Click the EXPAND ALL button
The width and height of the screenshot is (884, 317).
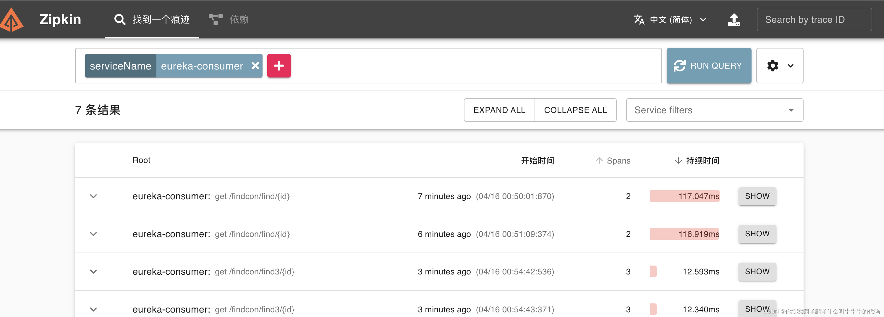[x=499, y=110]
